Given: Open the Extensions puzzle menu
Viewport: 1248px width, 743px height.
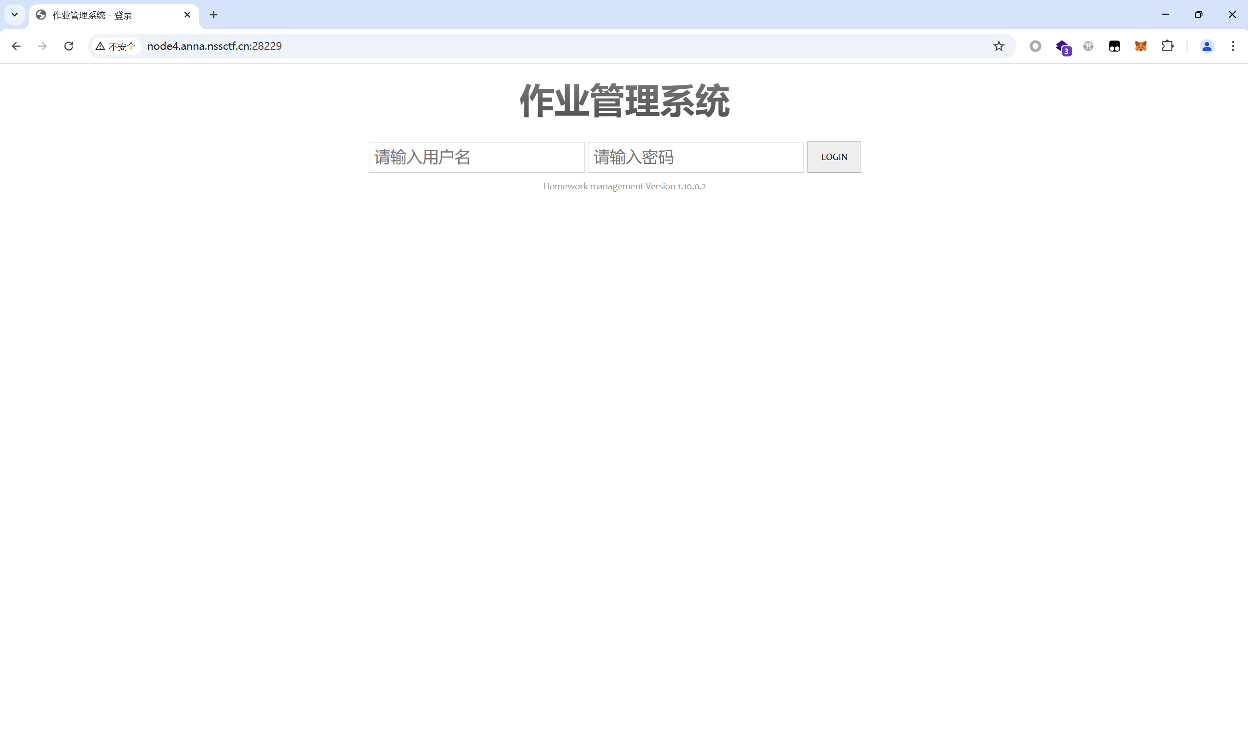Looking at the screenshot, I should (1167, 46).
